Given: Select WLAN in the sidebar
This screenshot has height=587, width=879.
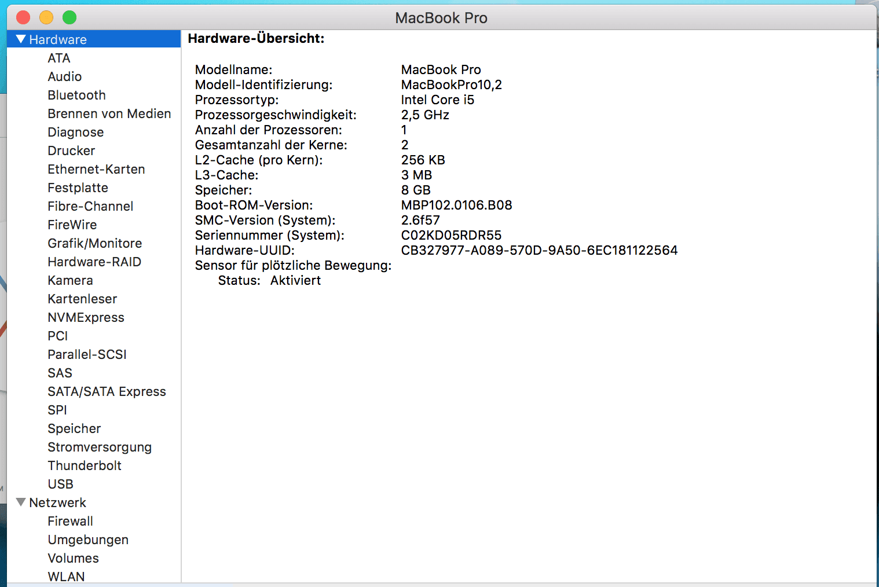Looking at the screenshot, I should pyautogui.click(x=66, y=576).
